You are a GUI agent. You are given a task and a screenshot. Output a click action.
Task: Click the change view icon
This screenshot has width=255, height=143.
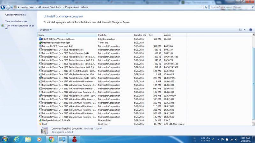pyautogui.click(x=240, y=30)
